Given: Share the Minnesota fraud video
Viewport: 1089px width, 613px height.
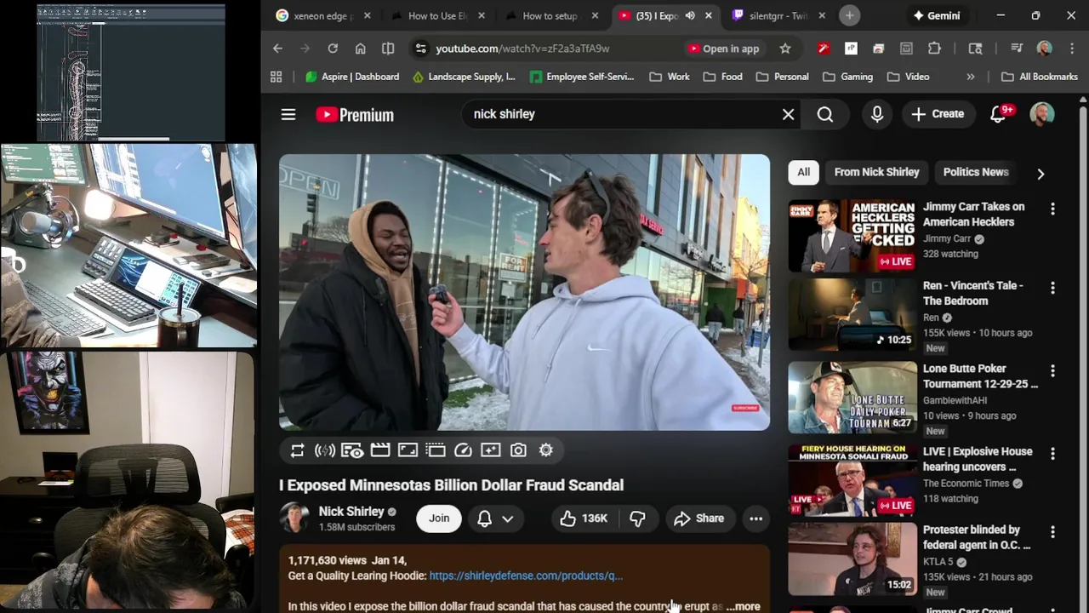Looking at the screenshot, I should coord(699,518).
